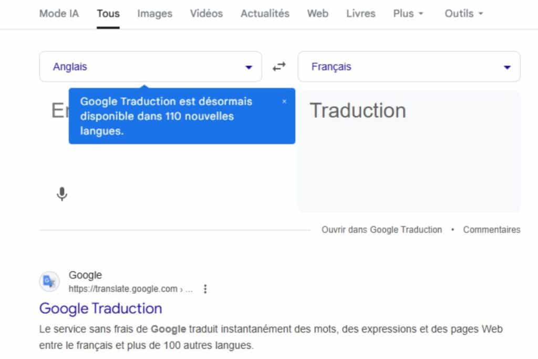Image resolution: width=538 pixels, height=359 pixels.
Task: Switch to the Vidéos tab
Action: [x=206, y=14]
